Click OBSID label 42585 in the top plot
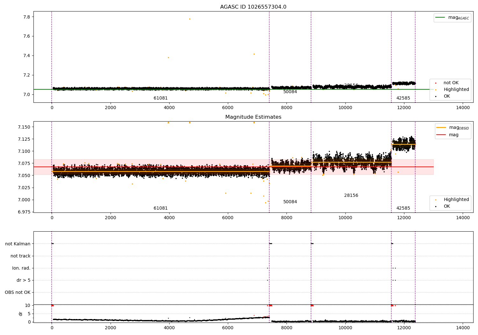Image resolution: width=478 pixels, height=335 pixels. click(x=403, y=98)
